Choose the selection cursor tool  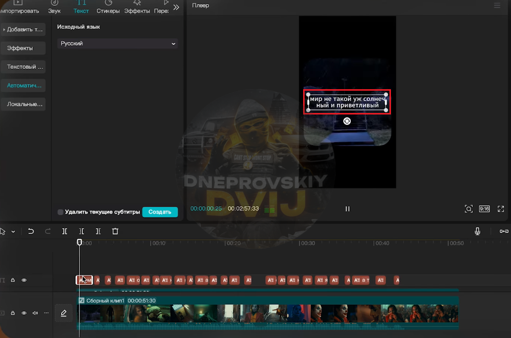3,231
